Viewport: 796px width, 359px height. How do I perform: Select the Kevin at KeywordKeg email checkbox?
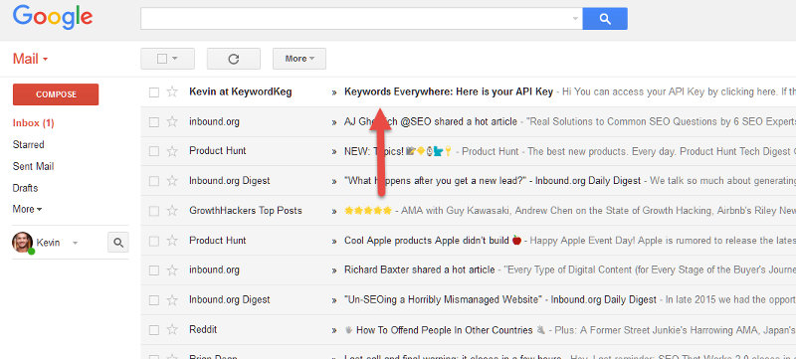(154, 92)
